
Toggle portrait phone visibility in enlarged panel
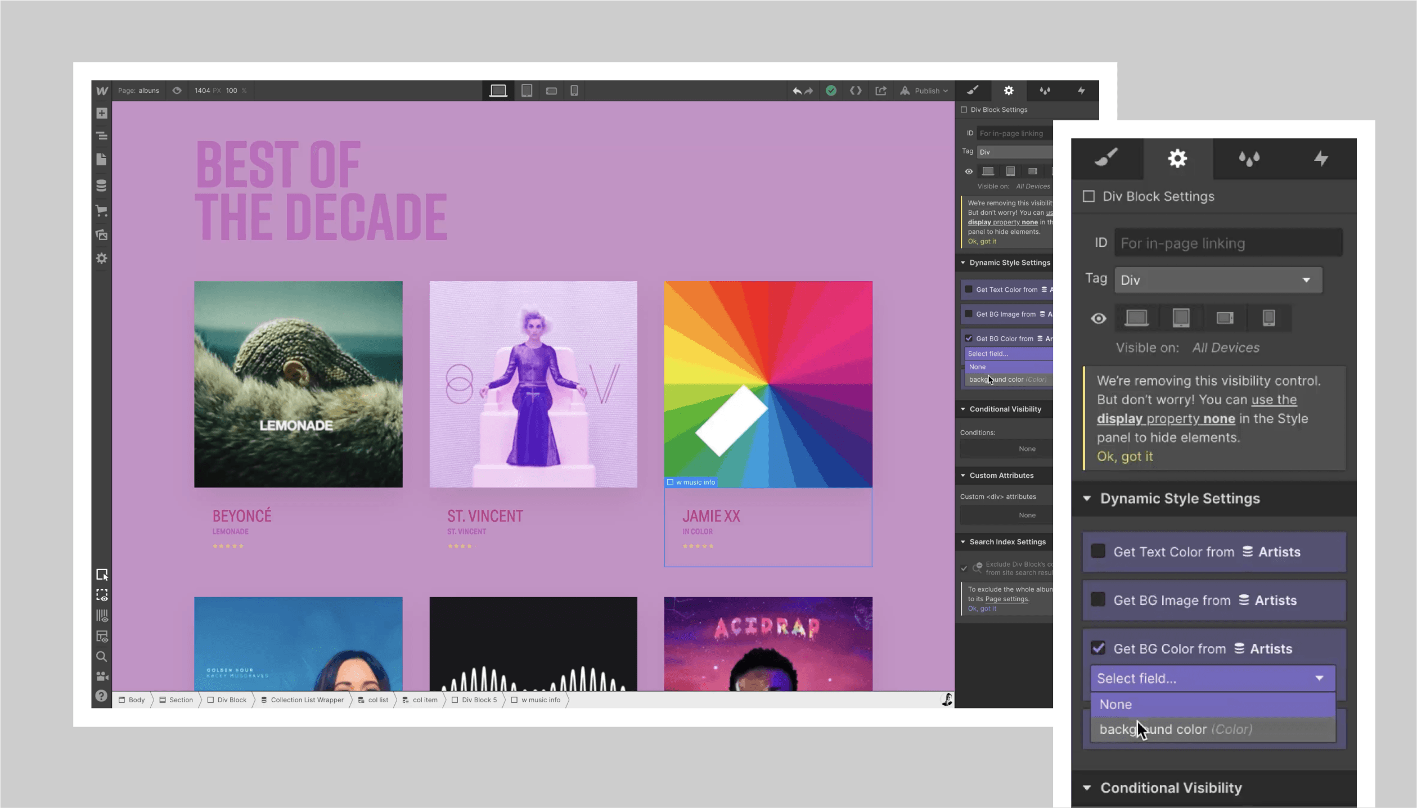coord(1268,318)
